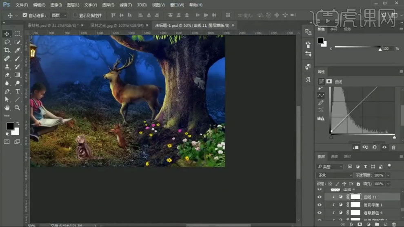Screen dimensions: 404x227
Task: Open the Layers panel flyout menu
Action: pos(401,156)
